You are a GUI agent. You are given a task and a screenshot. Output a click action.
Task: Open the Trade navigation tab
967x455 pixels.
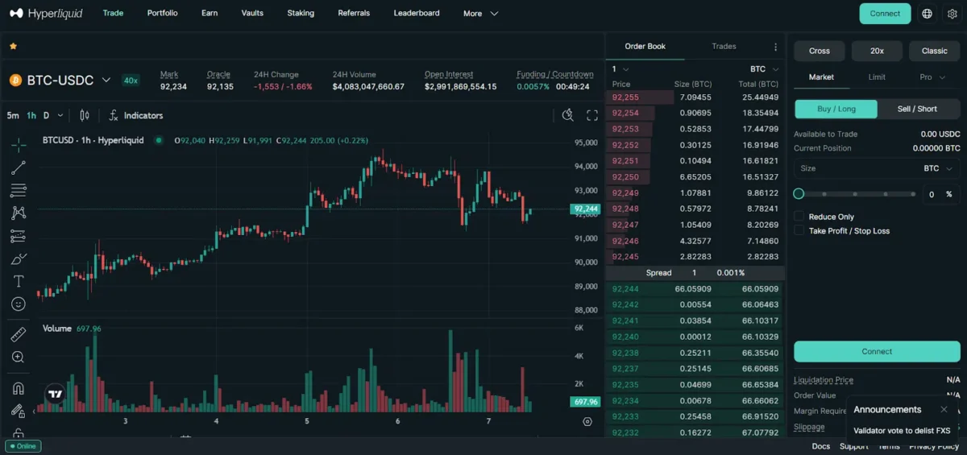113,14
